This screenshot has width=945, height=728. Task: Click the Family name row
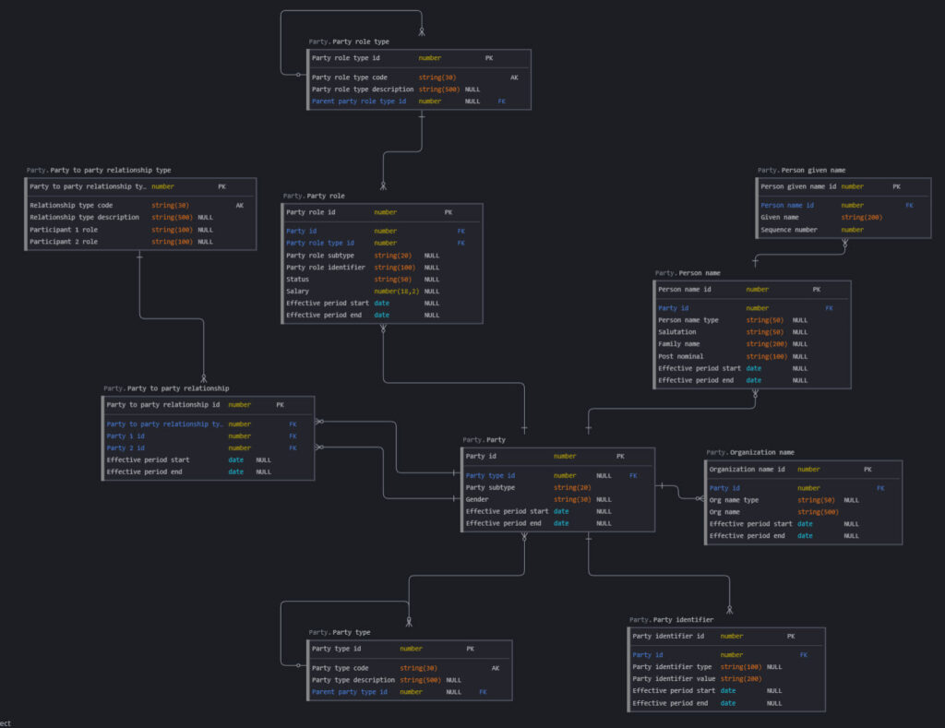tap(680, 344)
